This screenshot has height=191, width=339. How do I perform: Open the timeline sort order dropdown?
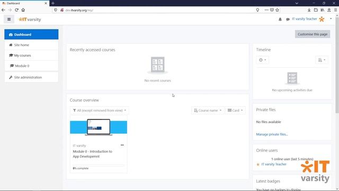[322, 60]
